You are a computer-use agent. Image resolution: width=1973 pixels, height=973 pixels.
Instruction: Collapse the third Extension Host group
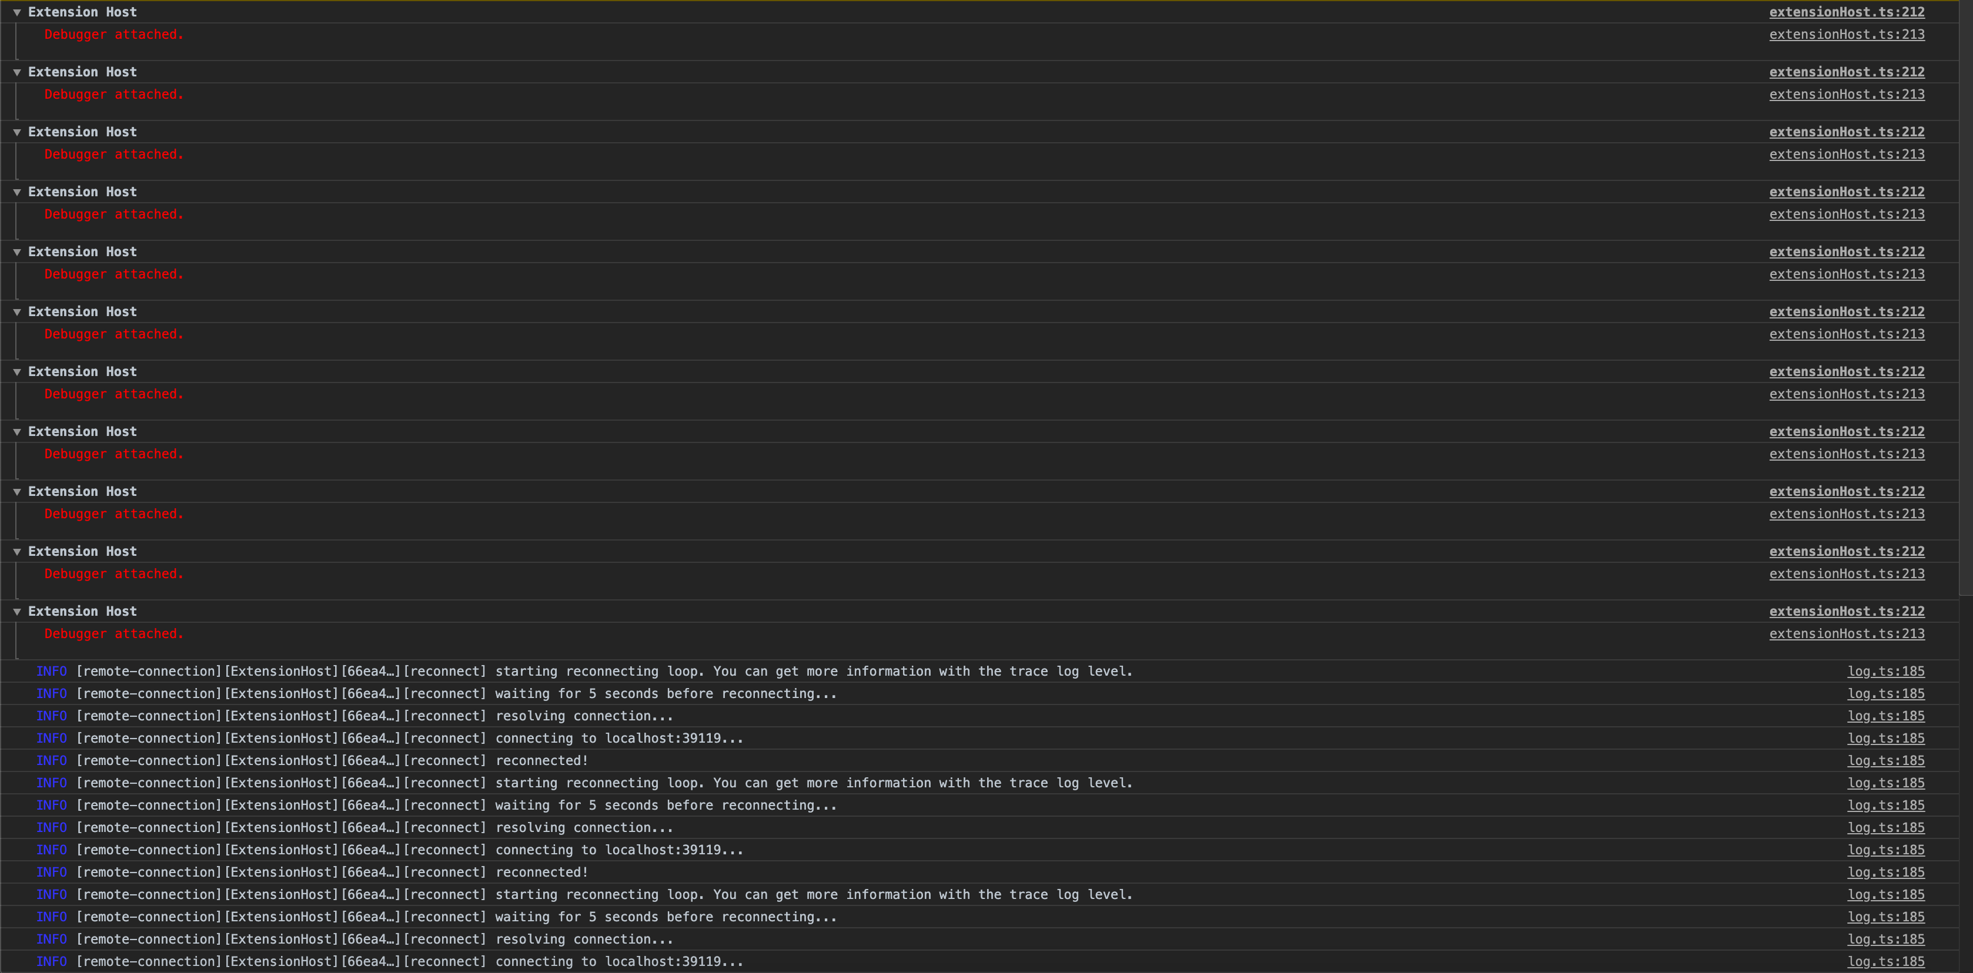pyautogui.click(x=16, y=131)
